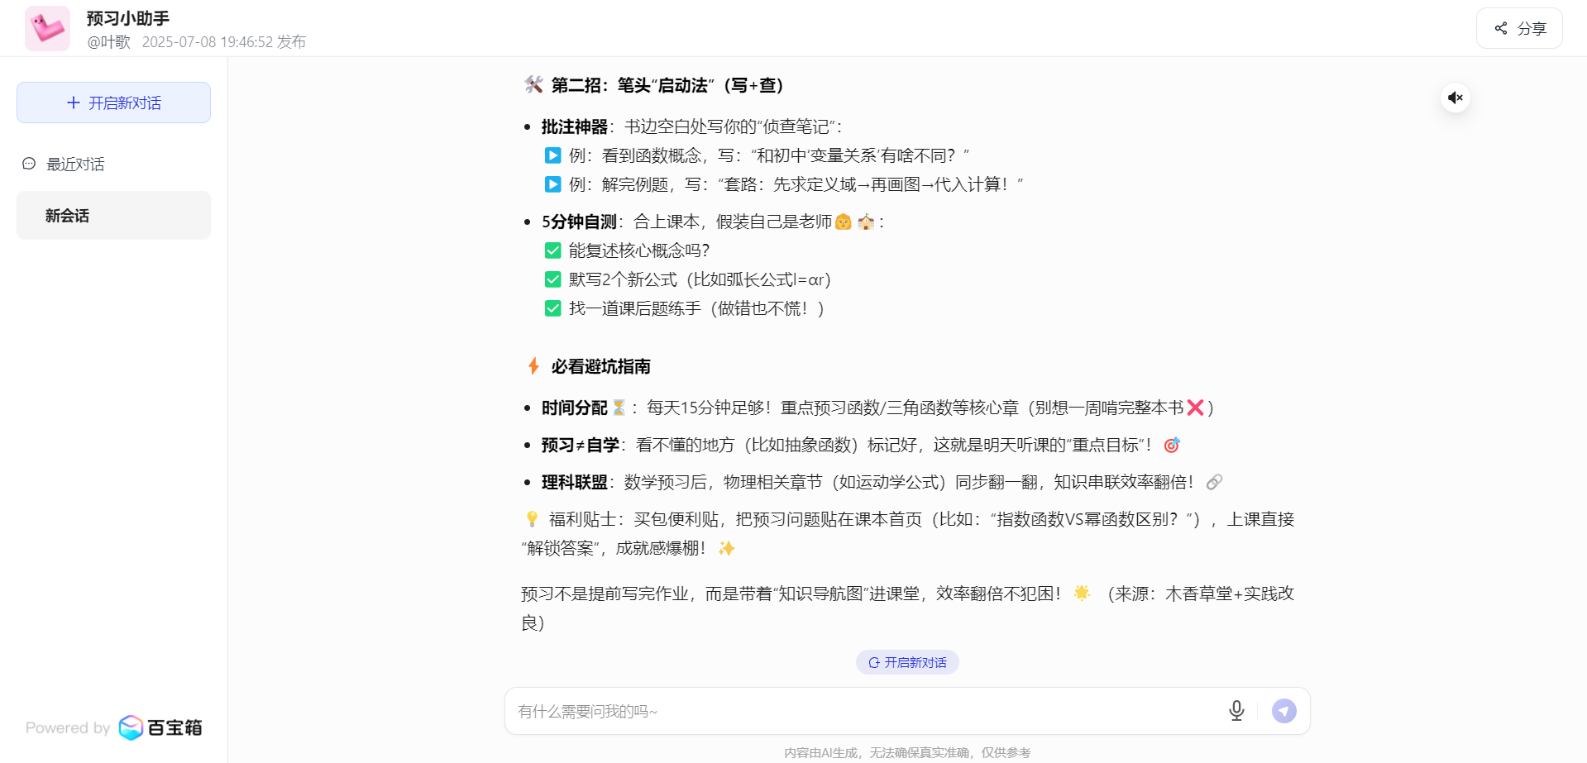Click the send message arrow button
Viewport: 1587px width, 763px height.
[1284, 711]
